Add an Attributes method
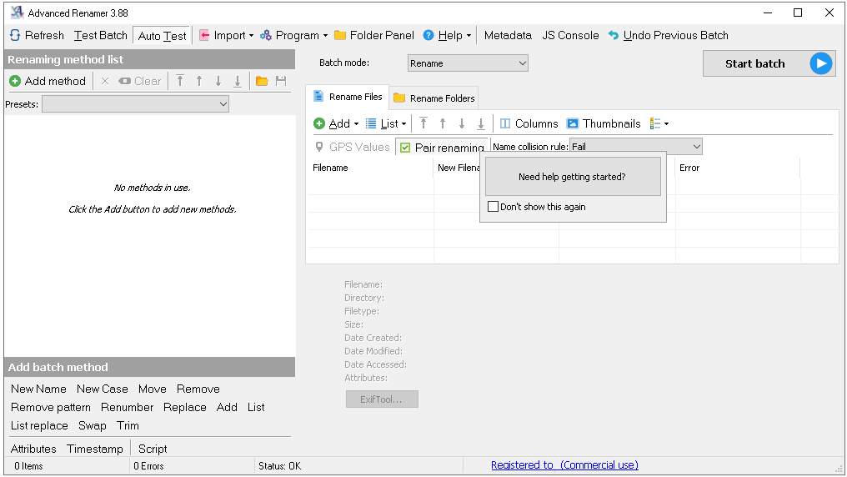The image size is (847, 477). click(x=33, y=449)
